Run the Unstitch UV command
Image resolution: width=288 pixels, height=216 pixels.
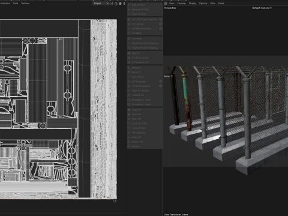coord(145,95)
